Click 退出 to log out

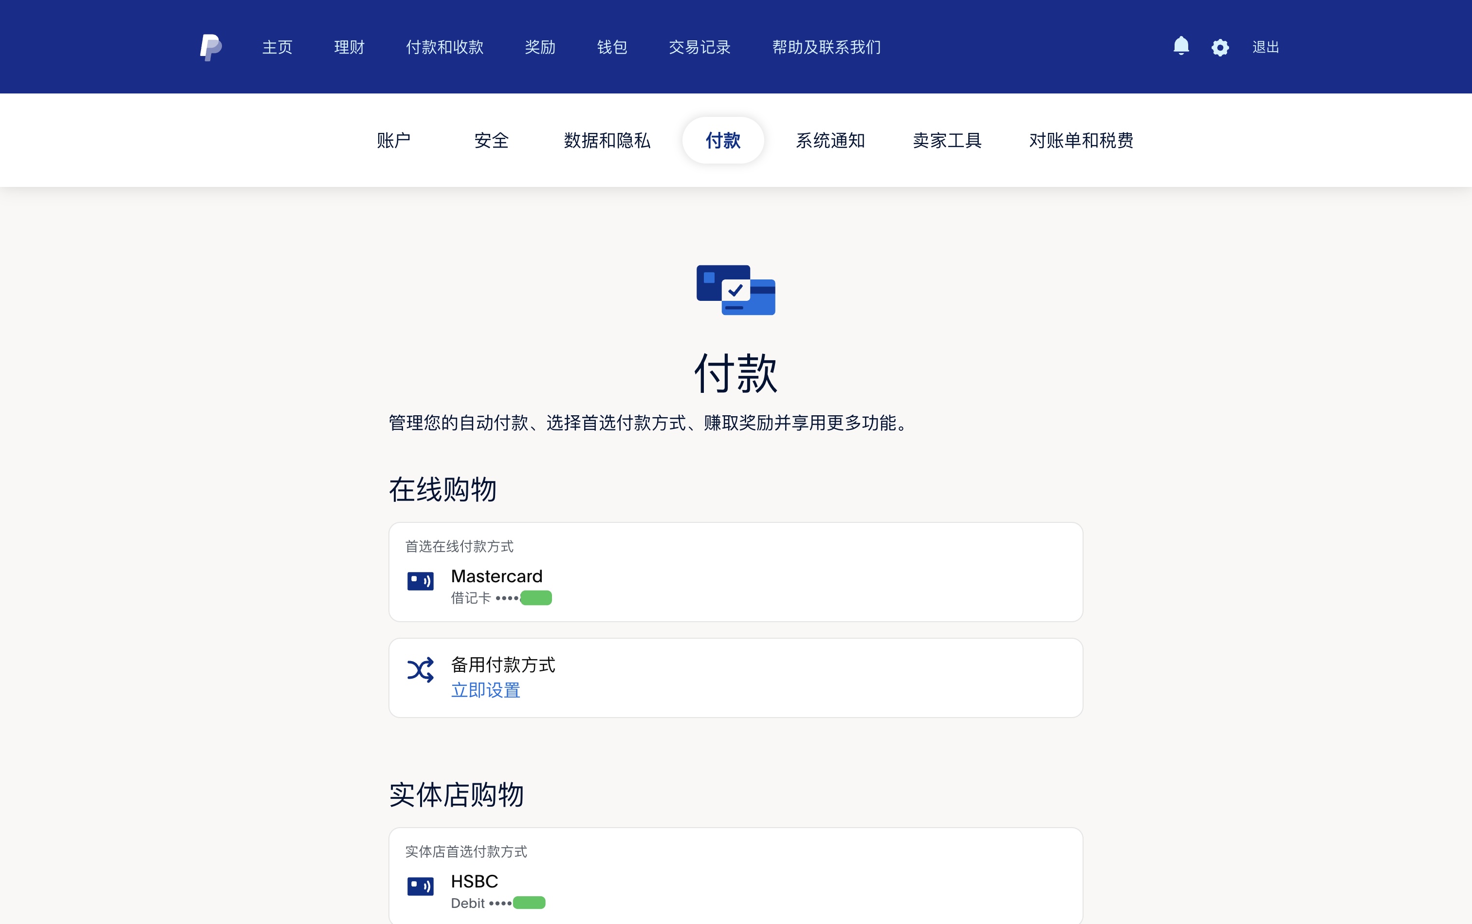[x=1265, y=47]
